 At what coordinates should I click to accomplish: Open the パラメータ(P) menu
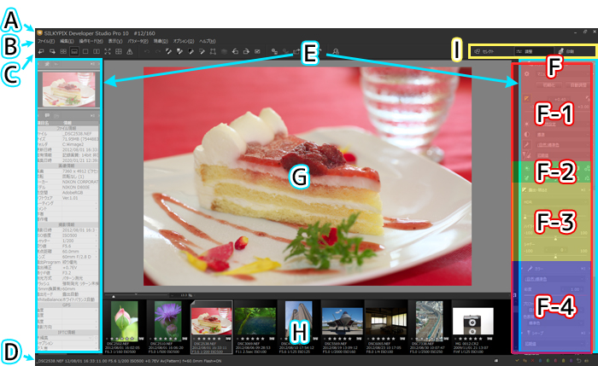point(138,41)
